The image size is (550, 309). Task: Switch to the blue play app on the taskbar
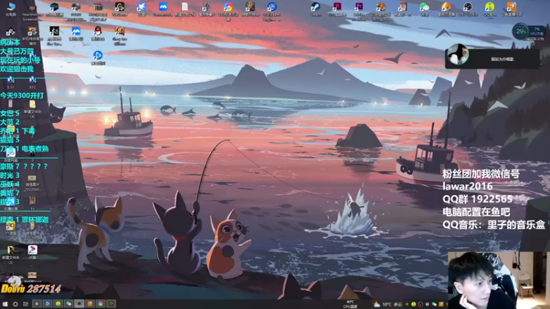pos(47,304)
